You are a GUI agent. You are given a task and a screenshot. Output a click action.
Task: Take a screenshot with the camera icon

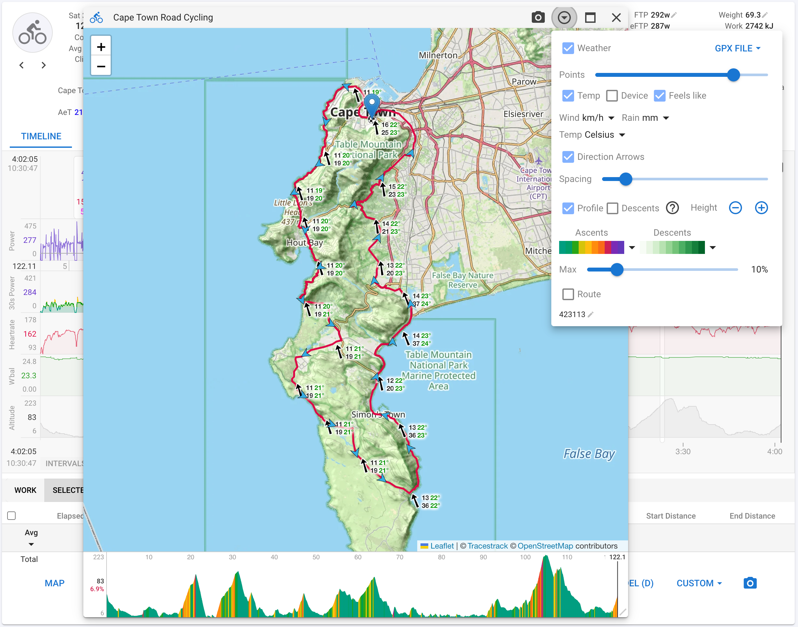point(538,17)
